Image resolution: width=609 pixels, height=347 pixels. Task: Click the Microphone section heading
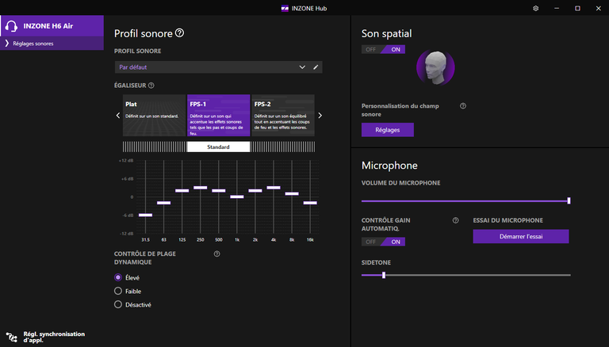(389, 166)
